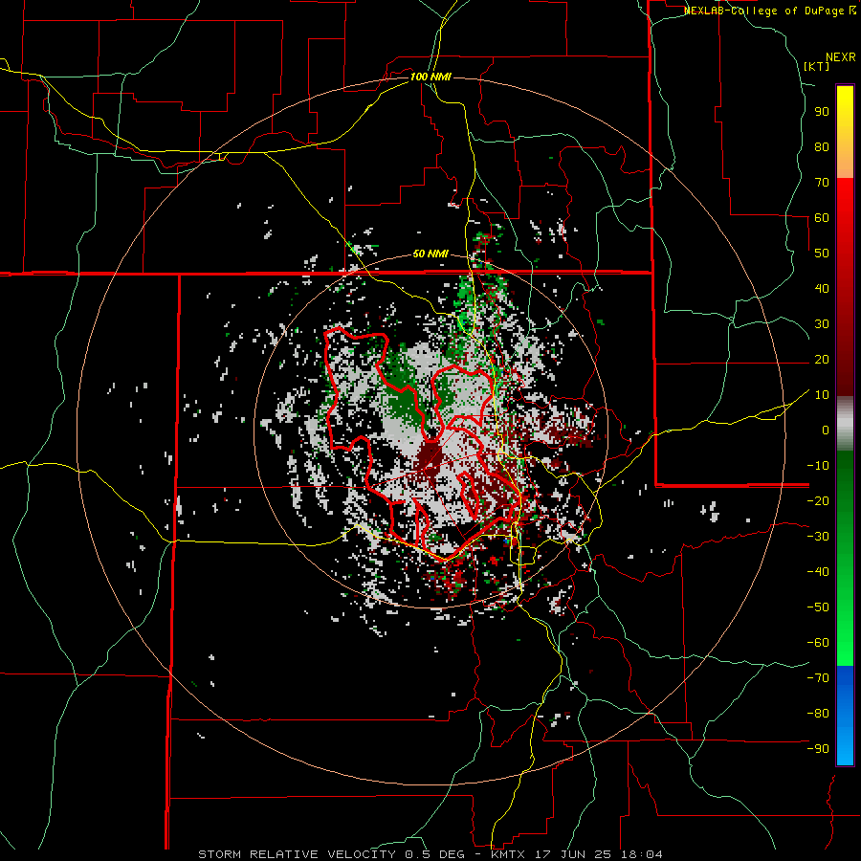Viewport: 861px width, 861px height.
Task: Select the positive 80 value on the velocity scale
Action: [x=822, y=146]
